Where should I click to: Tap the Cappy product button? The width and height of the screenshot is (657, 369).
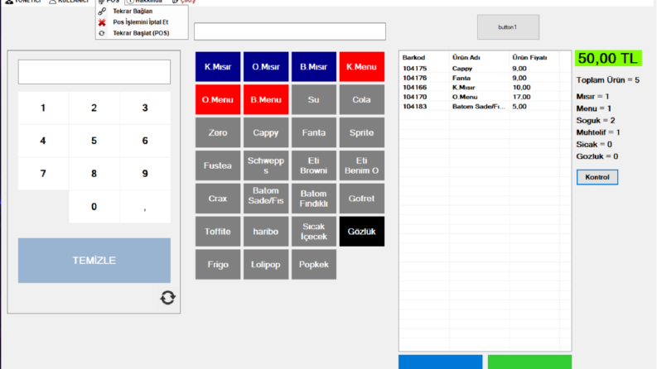(266, 132)
